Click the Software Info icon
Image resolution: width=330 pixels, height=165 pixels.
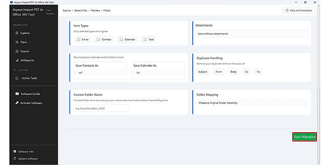coord(15,152)
